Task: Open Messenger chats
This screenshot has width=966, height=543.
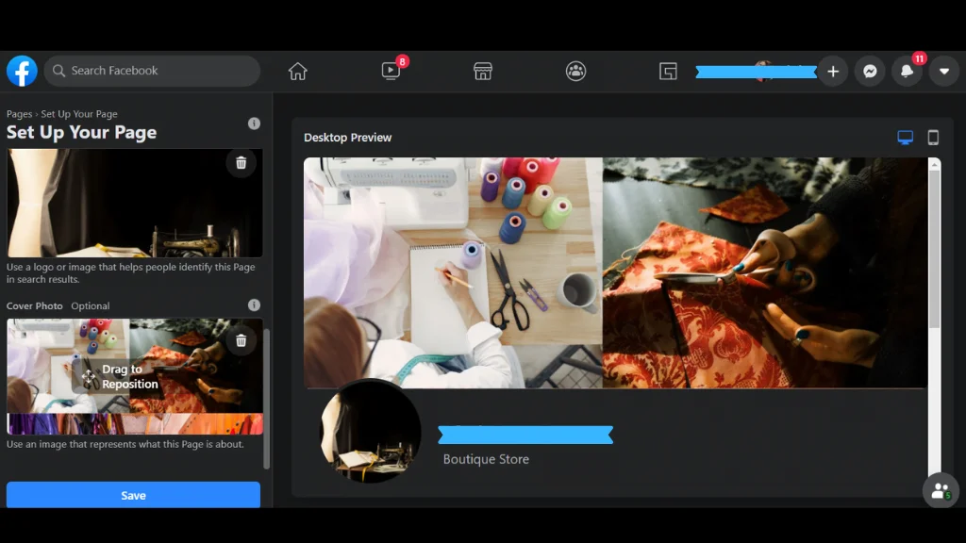Action: coord(870,72)
